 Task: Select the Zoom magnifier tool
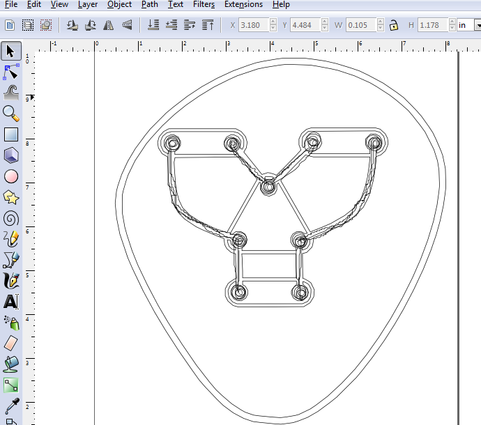click(x=11, y=114)
